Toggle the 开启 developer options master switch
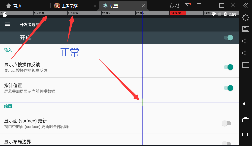Image resolution: width=252 pixels, height=146 pixels. tap(228, 38)
